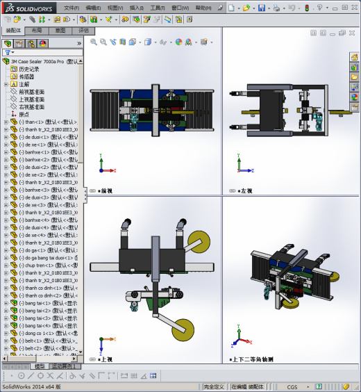Image resolution: width=361 pixels, height=392 pixels.
Task: Open Design Library icon in task pane
Action: 355,67
